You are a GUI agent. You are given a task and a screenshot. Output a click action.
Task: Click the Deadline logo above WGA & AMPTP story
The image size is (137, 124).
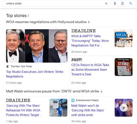(x=84, y=31)
